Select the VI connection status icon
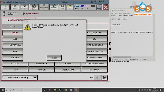 pos(82,7)
